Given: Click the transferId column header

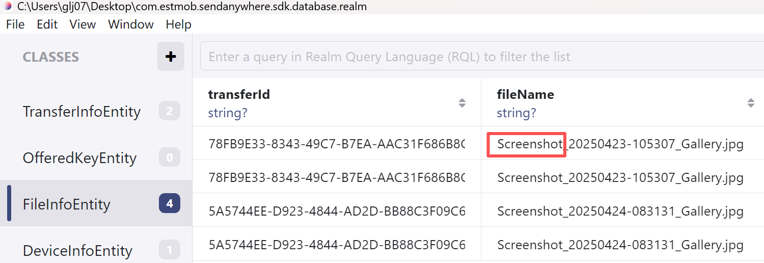Looking at the screenshot, I should tap(239, 95).
